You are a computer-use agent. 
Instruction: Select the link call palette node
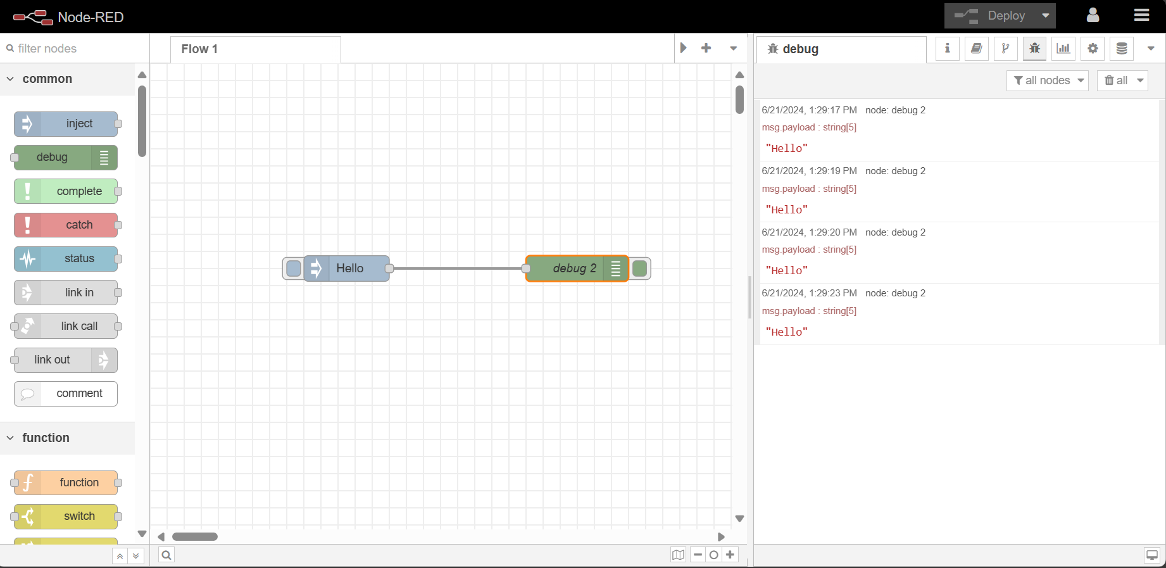(x=66, y=326)
